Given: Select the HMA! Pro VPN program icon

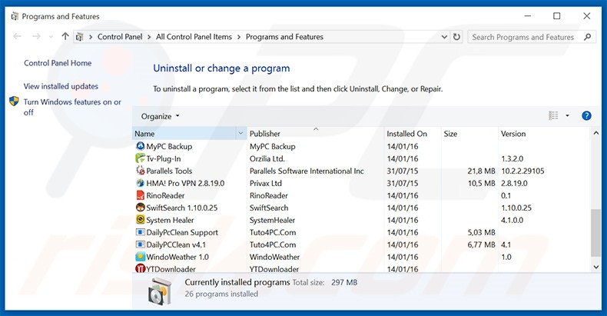Looking at the screenshot, I should 140,183.
